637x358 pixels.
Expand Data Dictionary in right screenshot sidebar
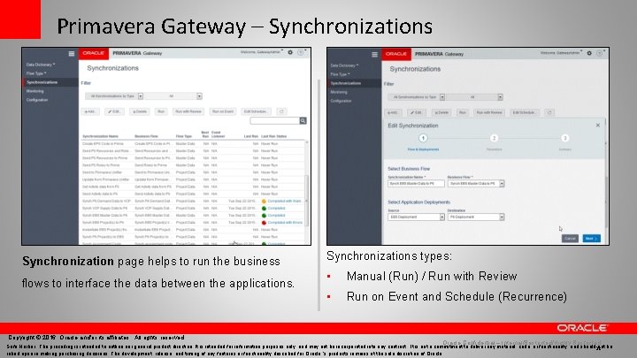[x=344, y=65]
